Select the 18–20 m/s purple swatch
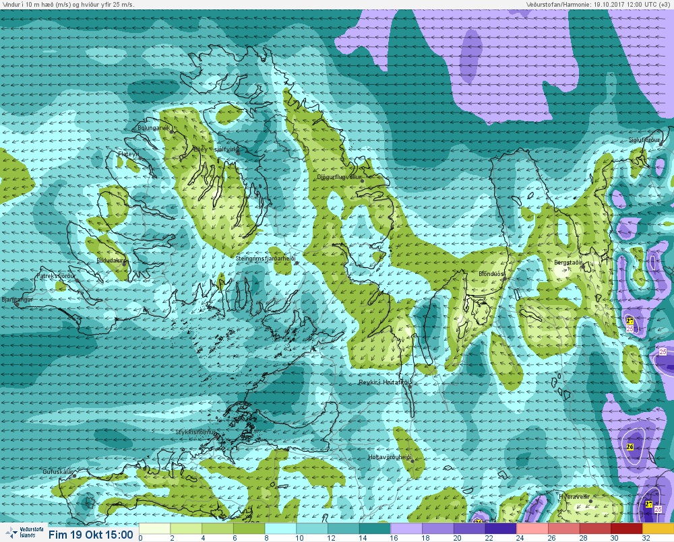Screen dimensions: 674x542 [437, 529]
